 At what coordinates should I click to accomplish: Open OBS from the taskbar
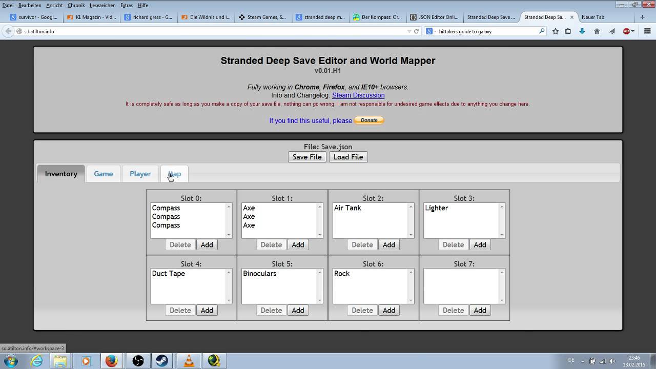[x=138, y=361]
